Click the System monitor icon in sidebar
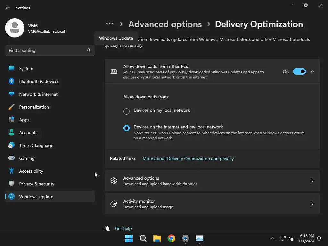Viewport: 328px width, 246px height. click(x=12, y=69)
